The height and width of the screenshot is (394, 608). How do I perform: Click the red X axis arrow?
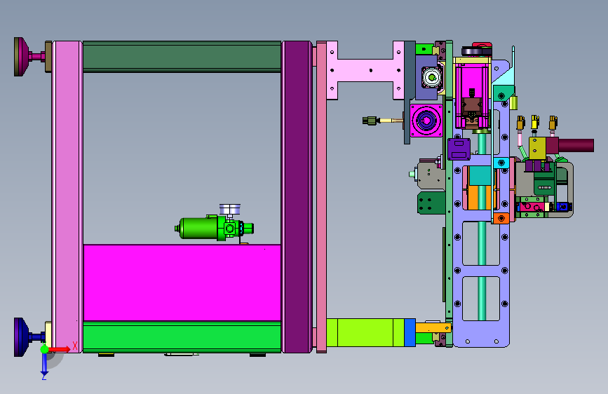(x=60, y=349)
